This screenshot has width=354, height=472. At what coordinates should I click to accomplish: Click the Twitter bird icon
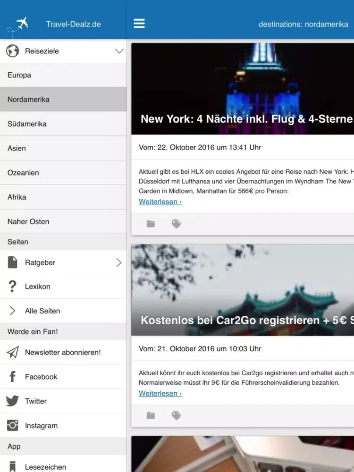coord(12,401)
